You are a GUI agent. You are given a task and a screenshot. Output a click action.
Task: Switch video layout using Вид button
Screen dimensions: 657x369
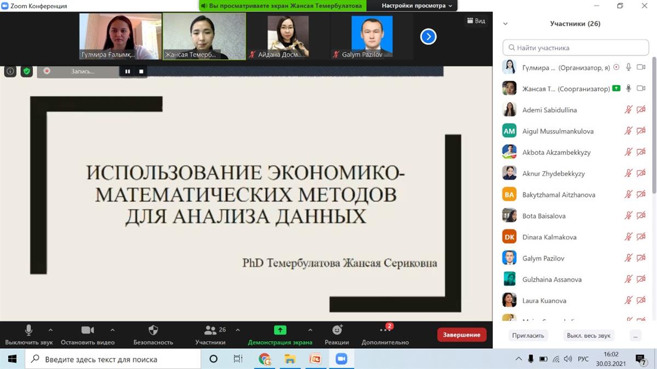tap(476, 21)
